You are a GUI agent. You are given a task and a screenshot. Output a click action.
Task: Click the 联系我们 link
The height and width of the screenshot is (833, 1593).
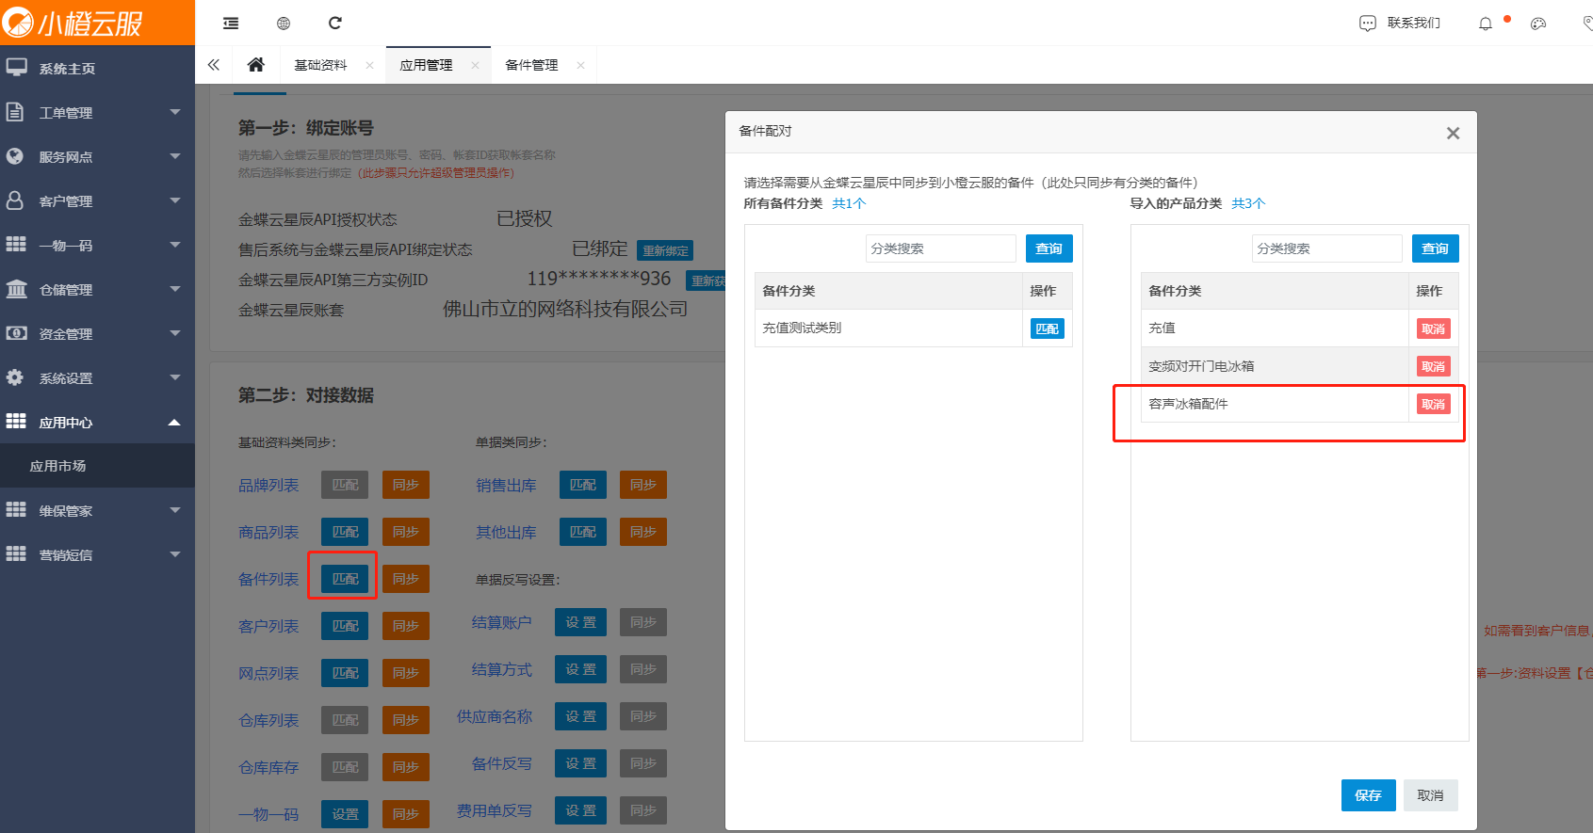pos(1413,24)
